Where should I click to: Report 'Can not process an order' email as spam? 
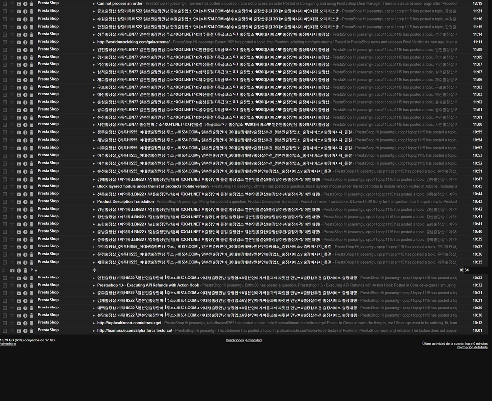tap(25, 4)
